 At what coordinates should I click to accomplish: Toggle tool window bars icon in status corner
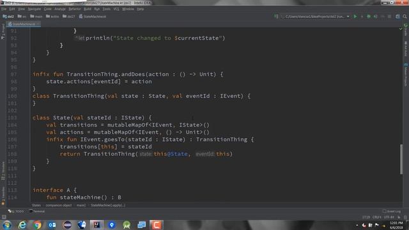click(x=4, y=217)
